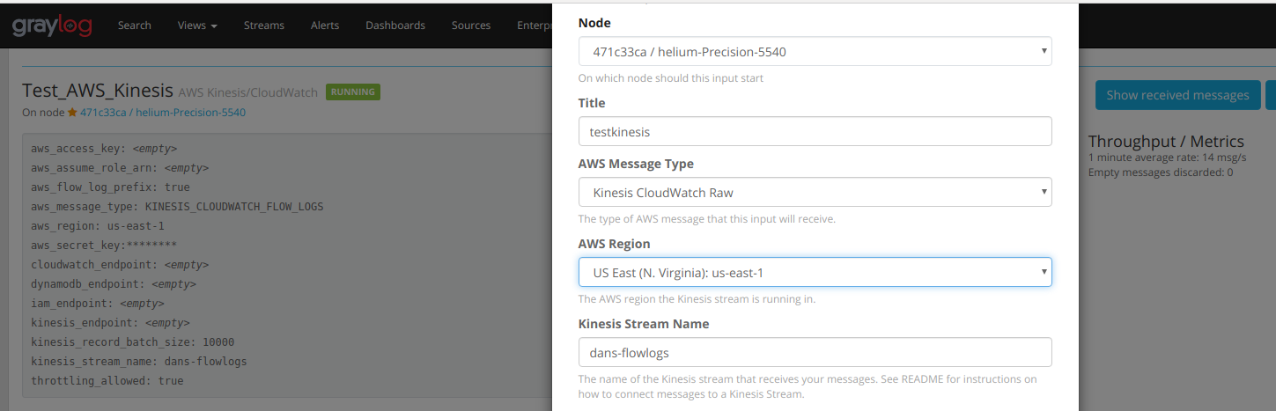Click the kinesis_stream_name: dans-flowlogs line
1276x411 pixels.
click(139, 362)
